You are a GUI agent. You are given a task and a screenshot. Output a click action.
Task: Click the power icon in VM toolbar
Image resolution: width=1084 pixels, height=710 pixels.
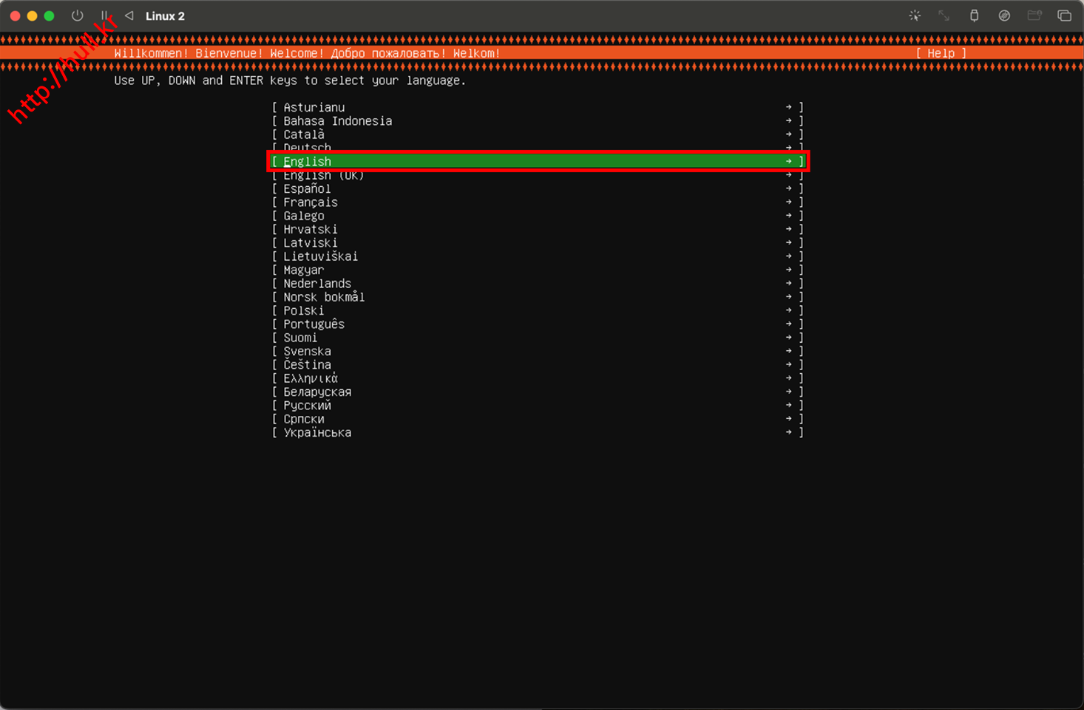(x=77, y=16)
